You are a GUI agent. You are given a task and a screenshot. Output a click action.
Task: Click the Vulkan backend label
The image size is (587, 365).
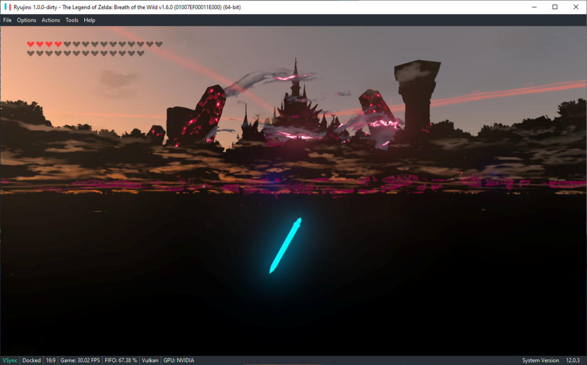(x=150, y=360)
